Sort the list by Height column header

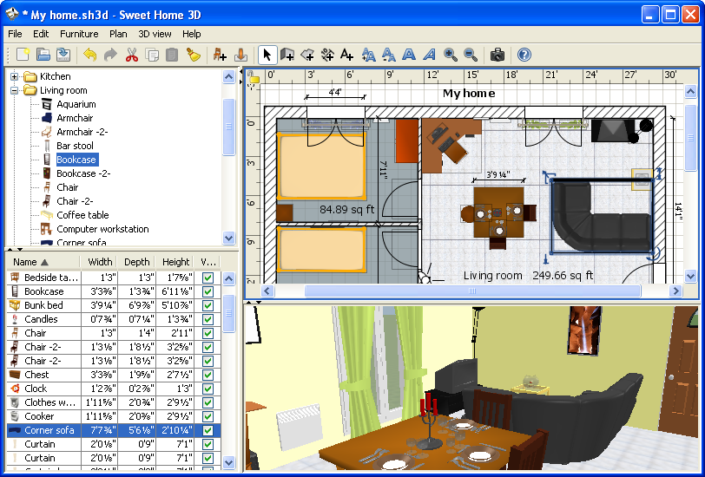click(175, 262)
